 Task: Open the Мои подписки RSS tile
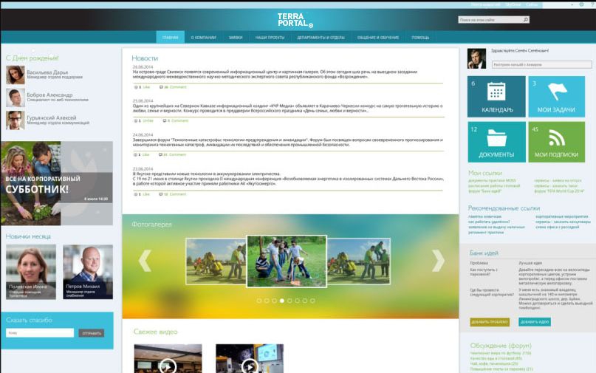point(555,142)
